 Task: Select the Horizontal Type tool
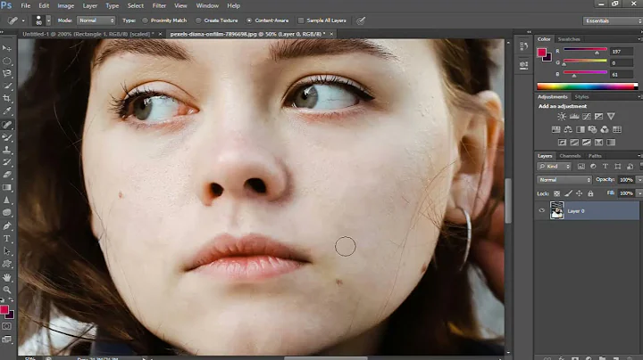pos(7,239)
